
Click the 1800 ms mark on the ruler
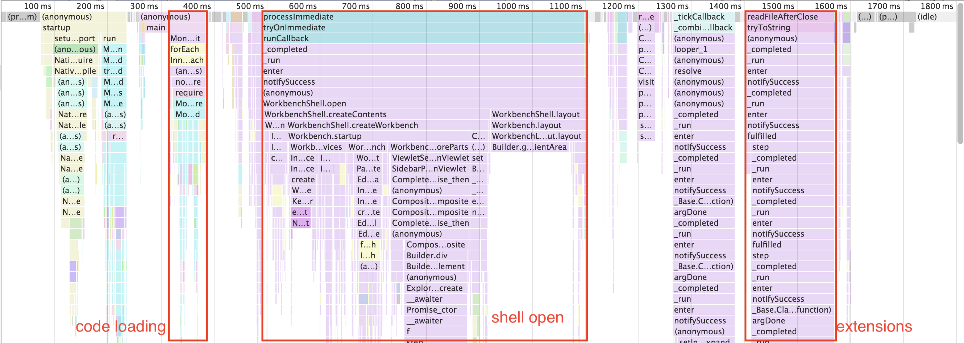click(x=937, y=6)
